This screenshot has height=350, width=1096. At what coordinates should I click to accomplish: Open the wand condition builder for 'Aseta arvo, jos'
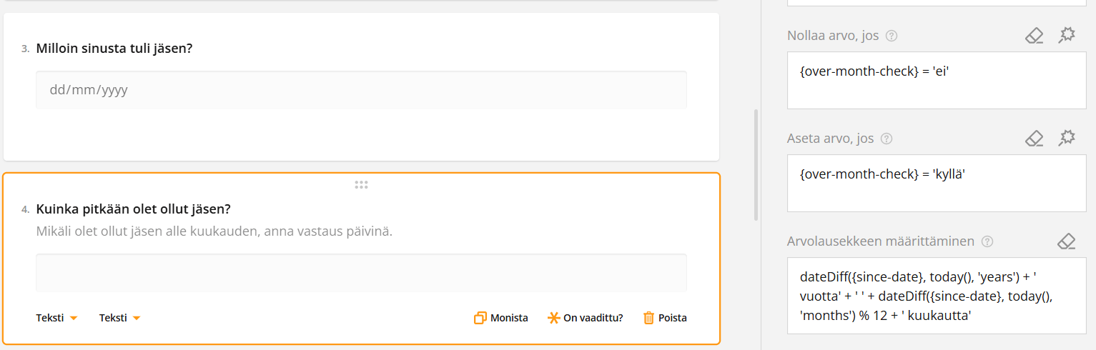(x=1067, y=138)
